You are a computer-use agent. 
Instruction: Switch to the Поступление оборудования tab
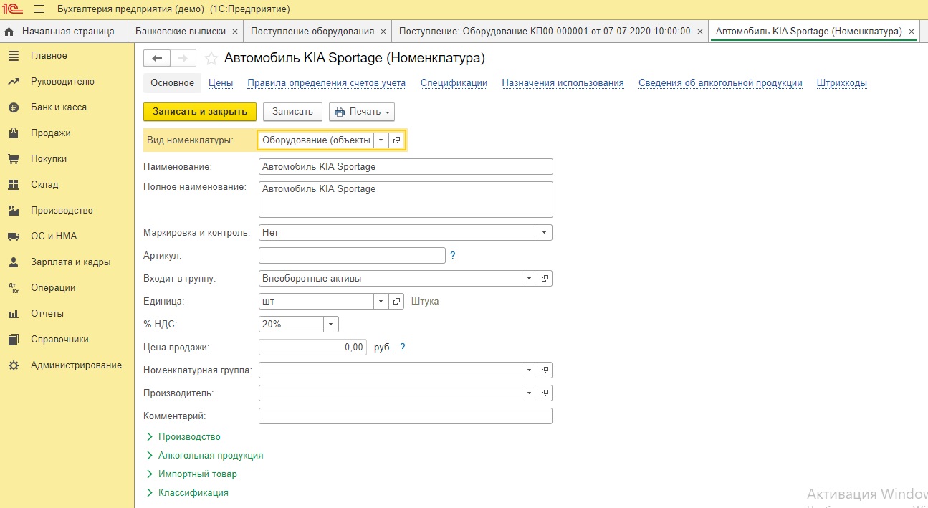311,32
